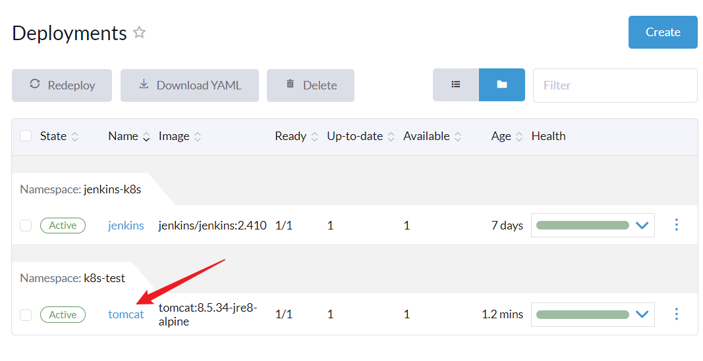Image resolution: width=703 pixels, height=361 pixels.
Task: Click the favorite star next to Deployments
Action: coord(139,32)
